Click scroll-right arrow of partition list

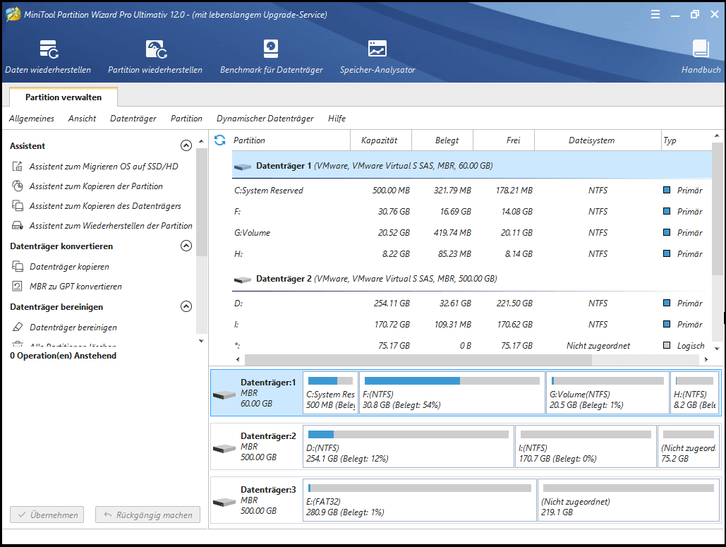pos(706,359)
